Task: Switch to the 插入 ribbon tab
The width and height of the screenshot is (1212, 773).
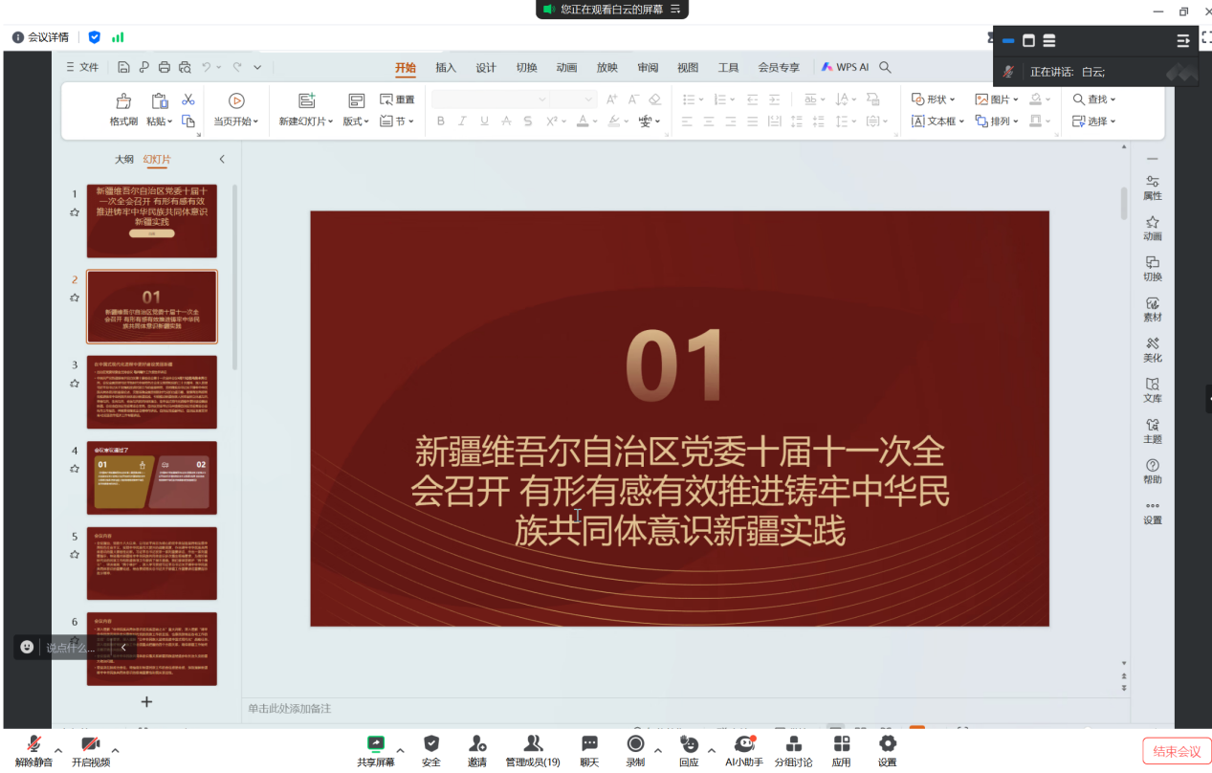Action: 445,67
